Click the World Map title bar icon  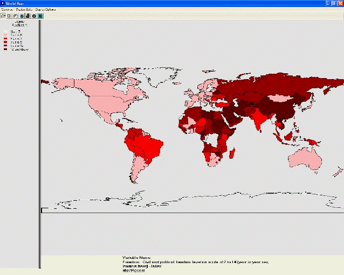[x=3, y=3]
